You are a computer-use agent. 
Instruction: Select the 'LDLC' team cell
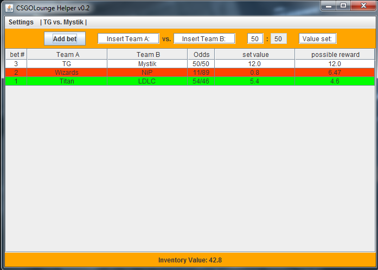coord(148,81)
